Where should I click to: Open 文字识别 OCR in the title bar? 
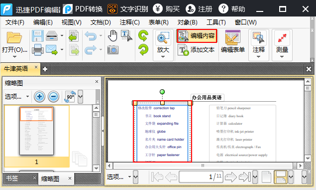pos(127,9)
